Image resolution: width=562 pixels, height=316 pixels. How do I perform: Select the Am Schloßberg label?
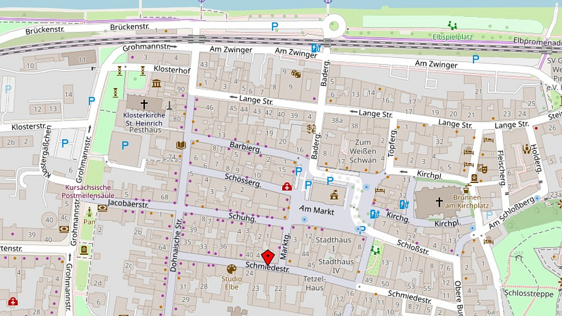pos(511,213)
